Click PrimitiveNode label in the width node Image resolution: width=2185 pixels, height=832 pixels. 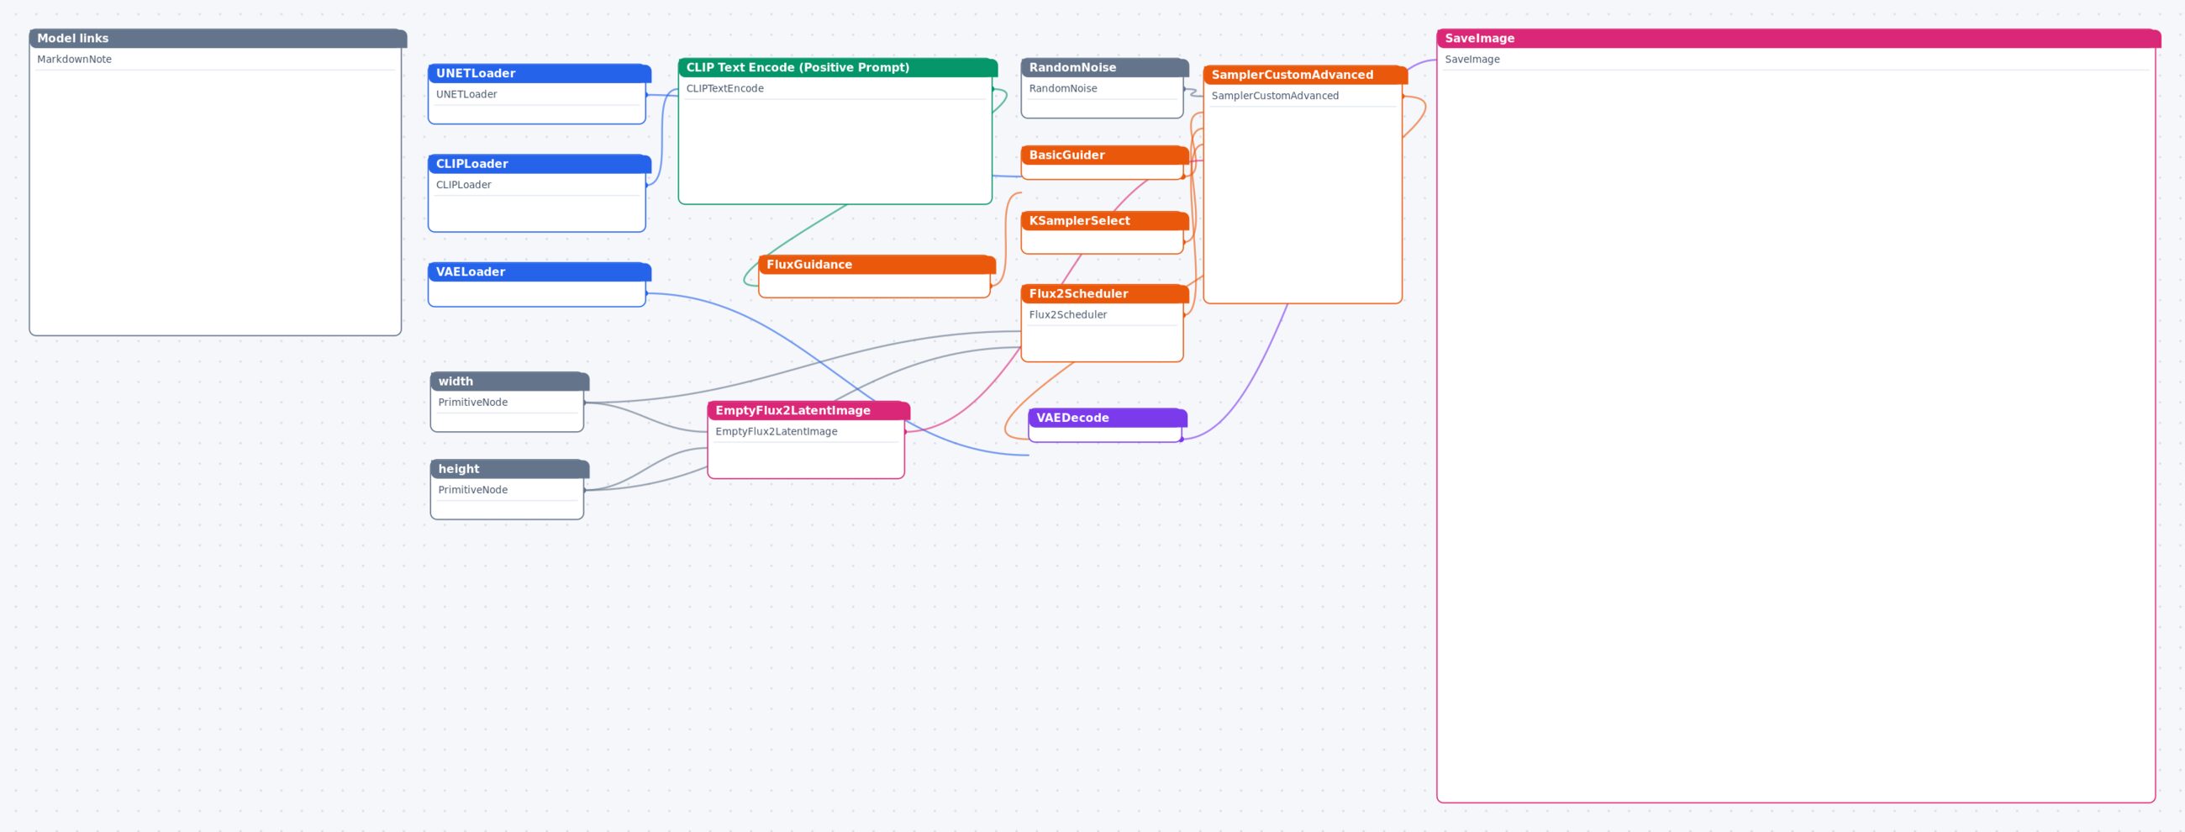pyautogui.click(x=473, y=402)
